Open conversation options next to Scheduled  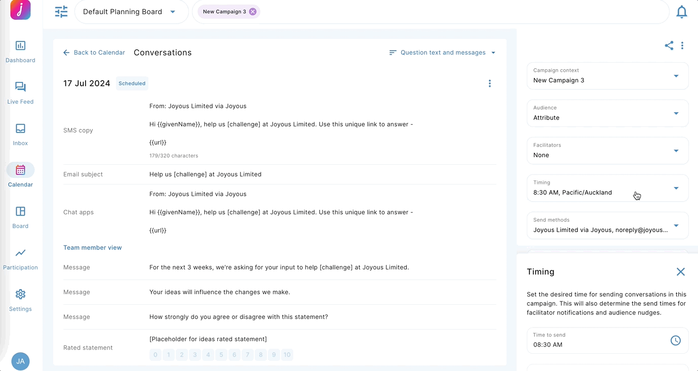click(x=489, y=83)
